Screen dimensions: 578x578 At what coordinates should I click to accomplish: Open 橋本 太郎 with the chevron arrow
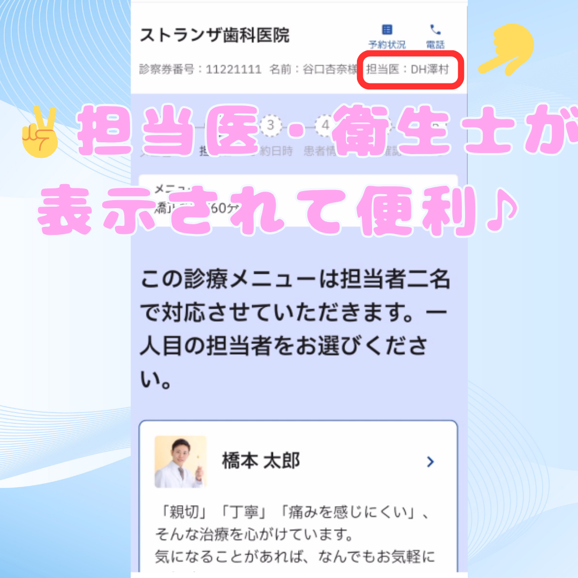[x=430, y=461]
